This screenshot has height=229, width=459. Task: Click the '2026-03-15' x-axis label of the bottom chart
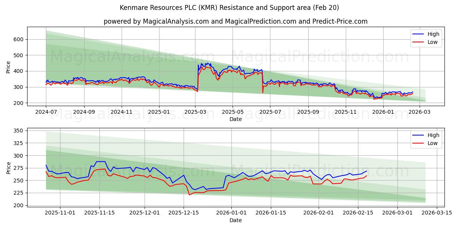pos(437,213)
